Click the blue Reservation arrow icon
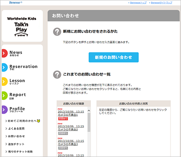This screenshot has height=157, width=181. coord(5,67)
